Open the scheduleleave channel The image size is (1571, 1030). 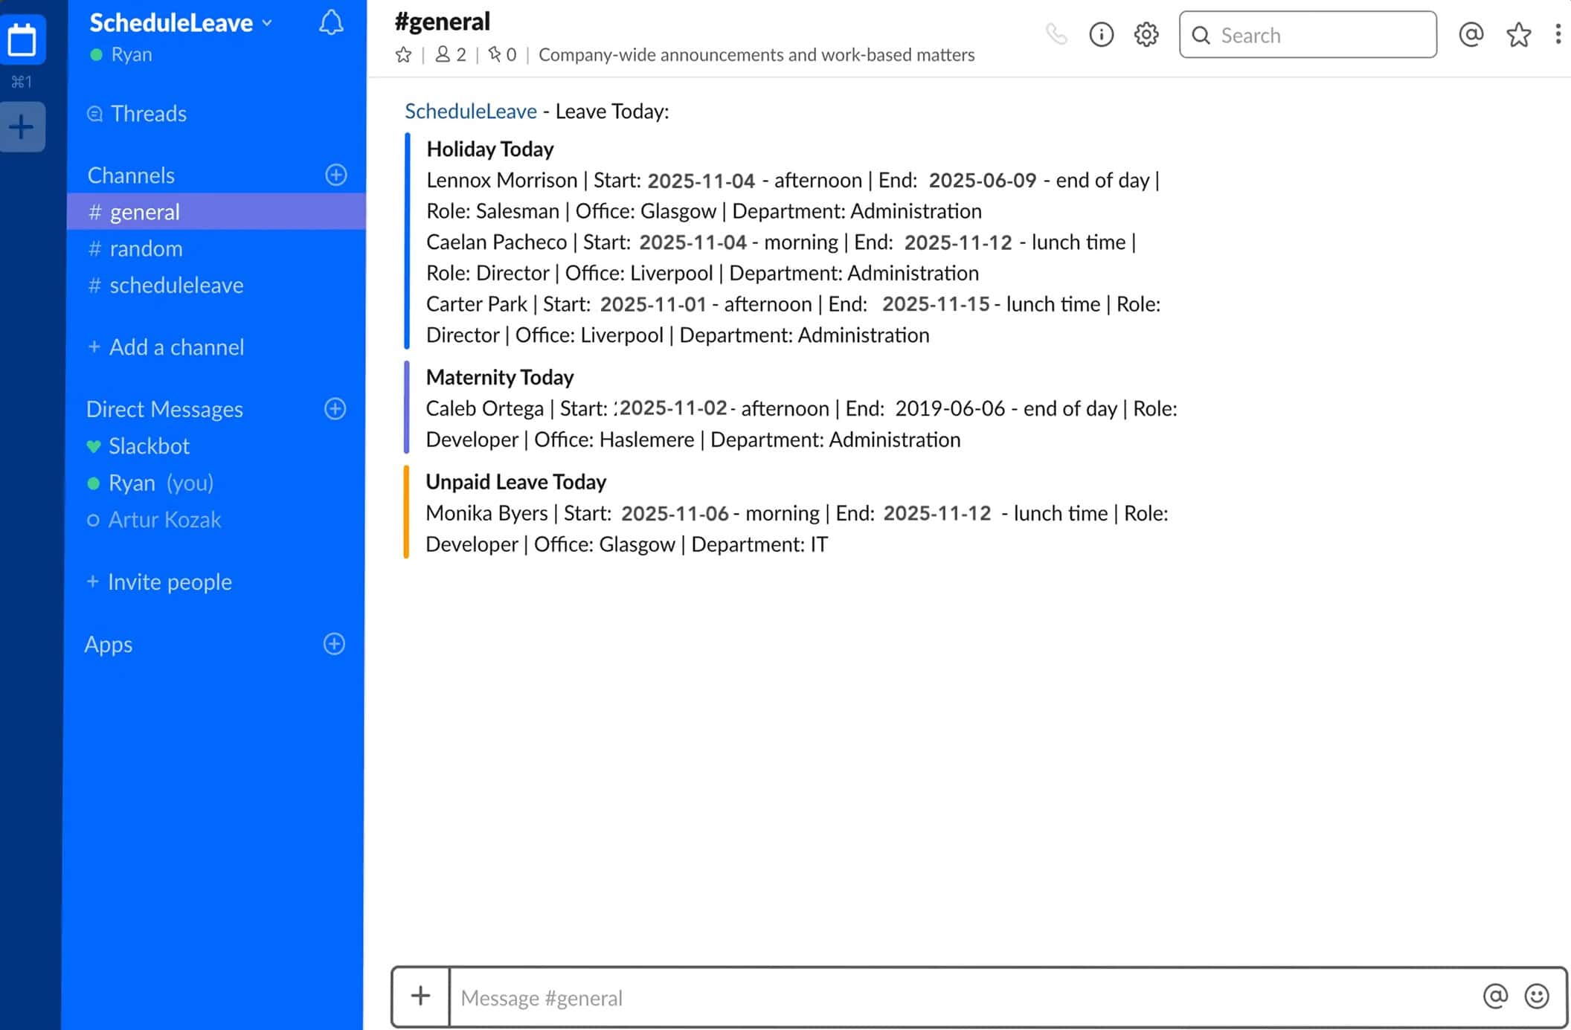tap(176, 285)
